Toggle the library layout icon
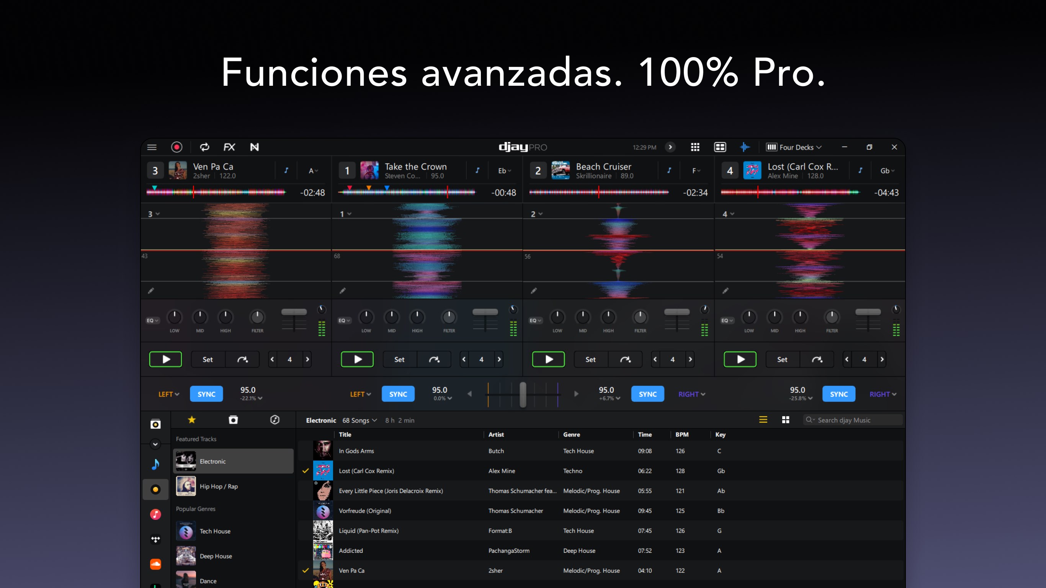The image size is (1046, 588). click(x=720, y=147)
